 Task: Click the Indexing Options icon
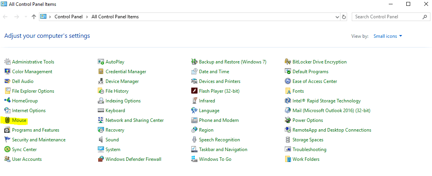pyautogui.click(x=101, y=100)
